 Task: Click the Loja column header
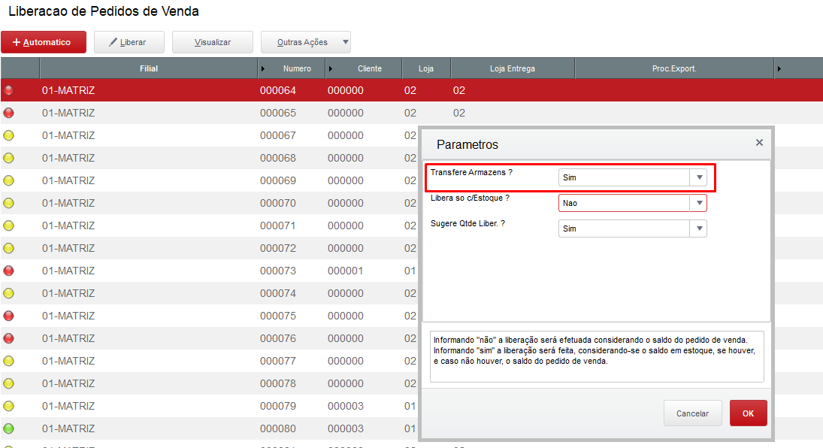pos(425,68)
